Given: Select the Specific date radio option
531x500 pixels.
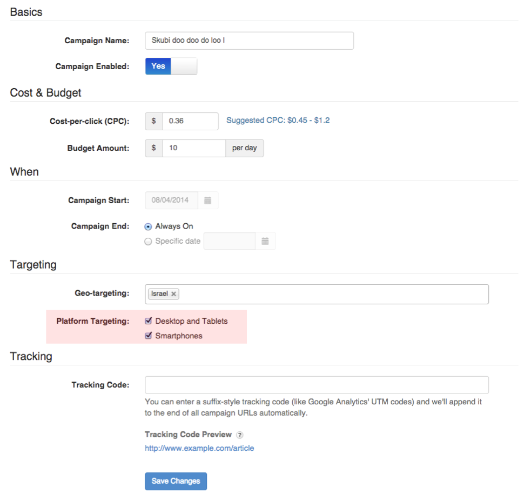Looking at the screenshot, I should [149, 242].
